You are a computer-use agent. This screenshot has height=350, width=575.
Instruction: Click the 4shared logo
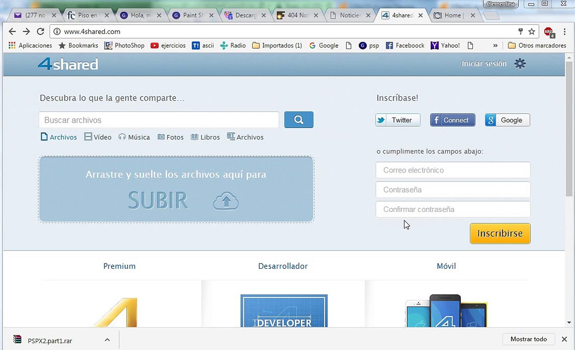coord(68,64)
